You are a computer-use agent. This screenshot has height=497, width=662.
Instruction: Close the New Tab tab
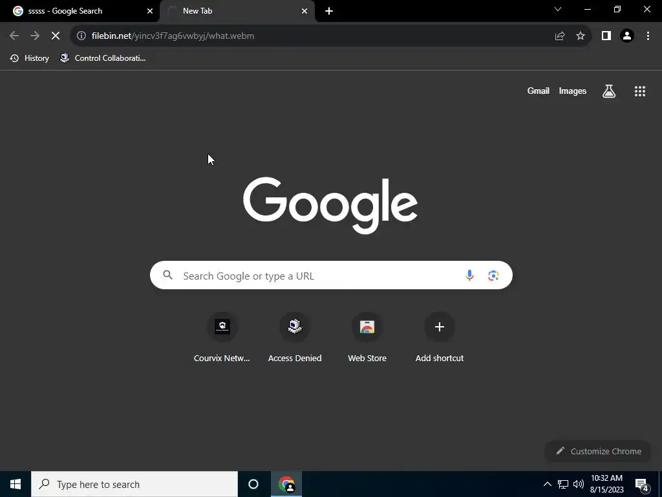click(304, 11)
